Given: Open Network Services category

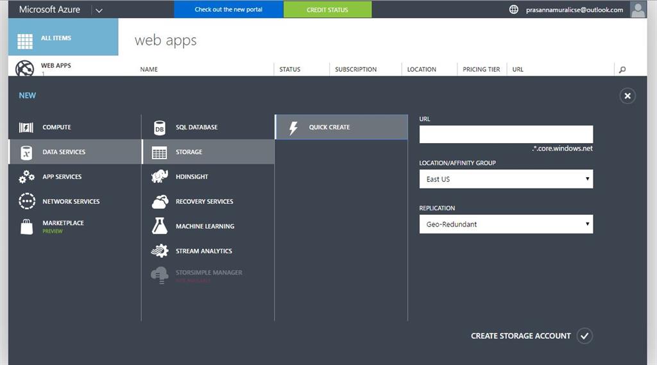Looking at the screenshot, I should point(75,201).
